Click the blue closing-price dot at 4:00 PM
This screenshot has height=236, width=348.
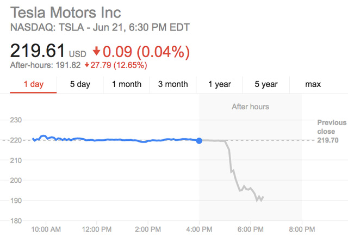pyautogui.click(x=200, y=141)
